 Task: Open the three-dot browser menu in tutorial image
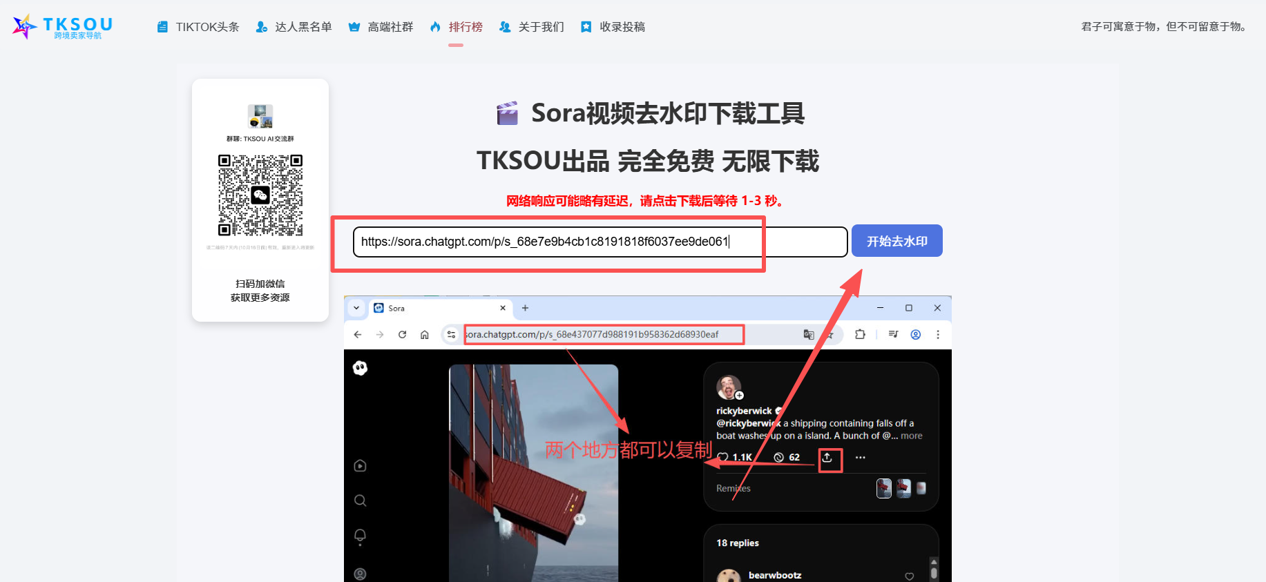pyautogui.click(x=938, y=335)
